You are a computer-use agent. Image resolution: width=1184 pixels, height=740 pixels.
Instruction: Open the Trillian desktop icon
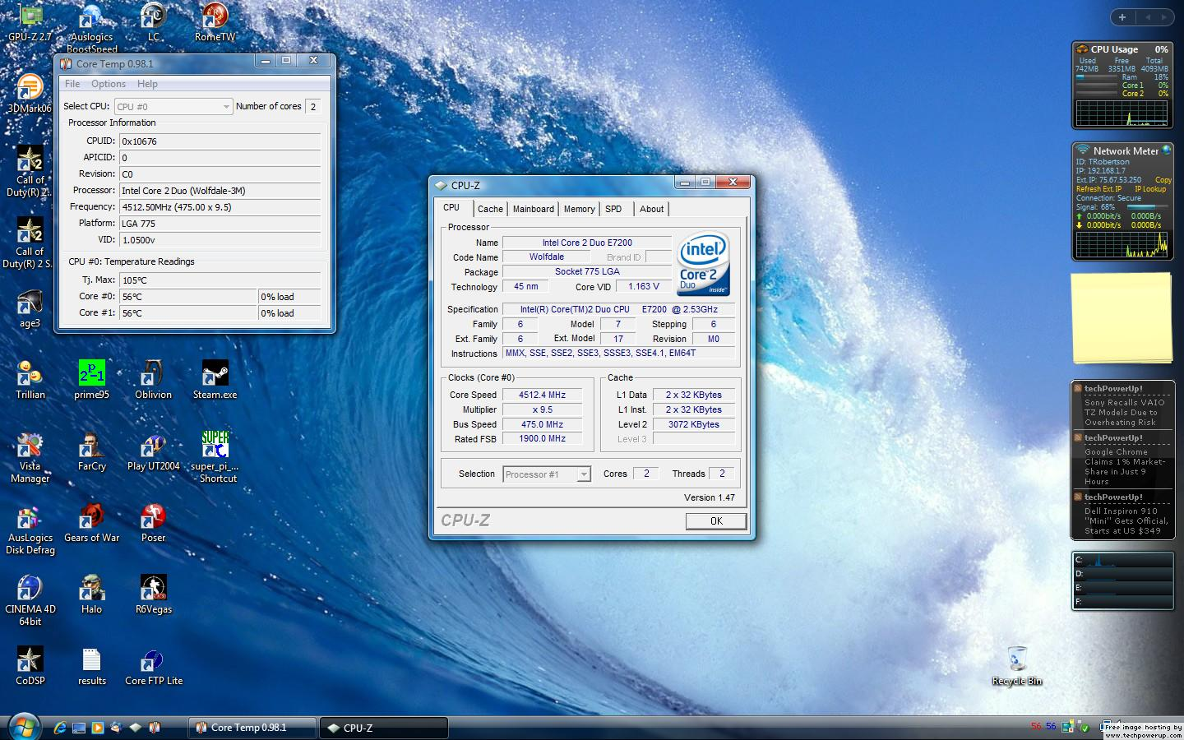coord(30,381)
